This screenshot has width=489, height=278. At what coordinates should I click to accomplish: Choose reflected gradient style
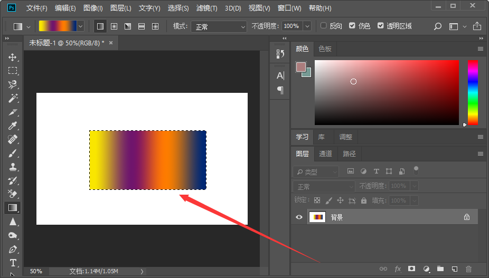(142, 26)
